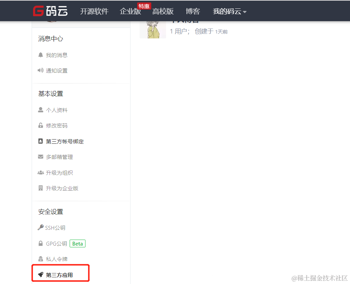
Task: Click the padlock icon beside GPG公钥
Action: (x=40, y=243)
